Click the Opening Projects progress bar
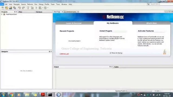The width and height of the screenshot is (173, 97). (139, 91)
